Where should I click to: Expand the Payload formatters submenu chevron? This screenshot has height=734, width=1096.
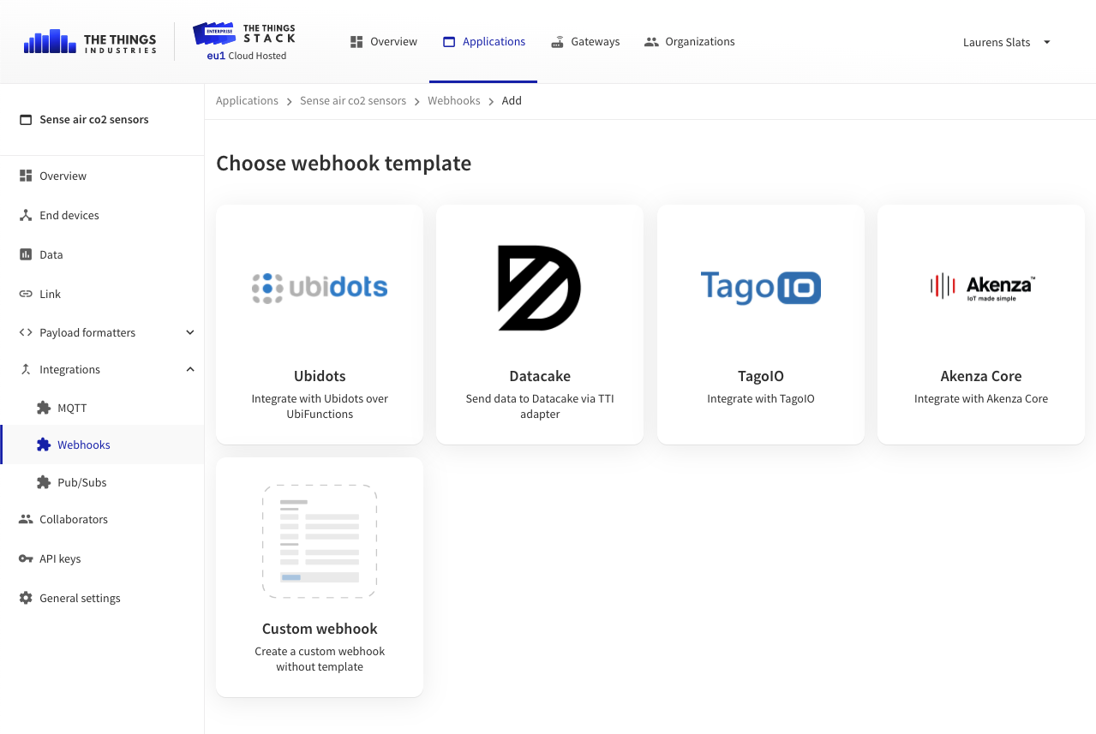point(190,332)
